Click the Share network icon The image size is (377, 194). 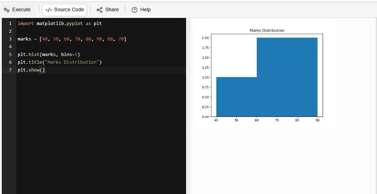tap(100, 10)
